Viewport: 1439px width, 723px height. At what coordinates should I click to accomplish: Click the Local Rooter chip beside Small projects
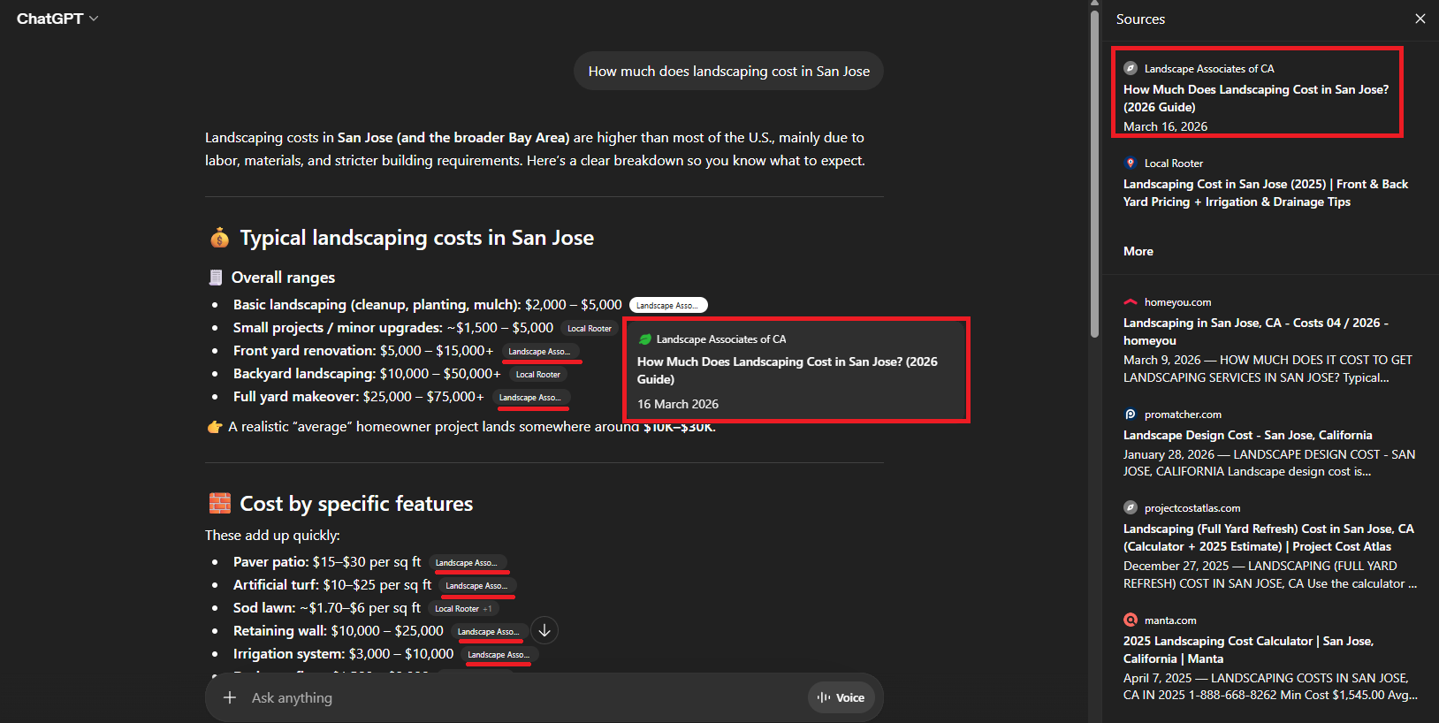(589, 329)
